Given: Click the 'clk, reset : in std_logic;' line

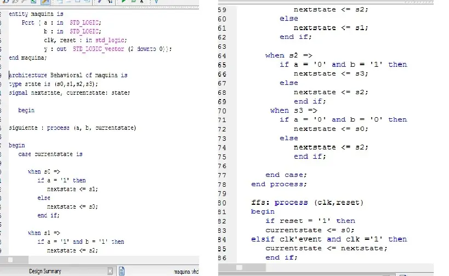Looking at the screenshot, I should click(x=86, y=40).
